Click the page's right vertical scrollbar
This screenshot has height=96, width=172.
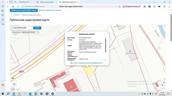tap(171, 28)
